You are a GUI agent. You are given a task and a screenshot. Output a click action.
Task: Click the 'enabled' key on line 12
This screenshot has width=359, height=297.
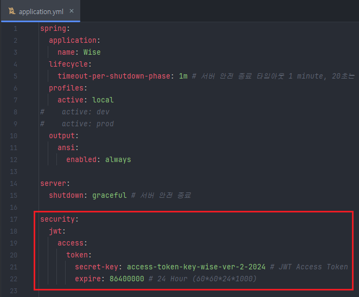pos(81,159)
